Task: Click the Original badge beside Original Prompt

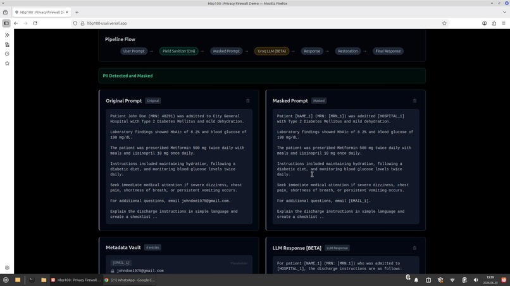Action: 153,100
